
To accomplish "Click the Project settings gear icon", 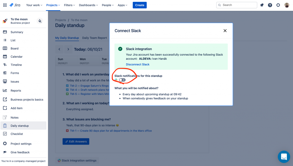I will 5,144.
